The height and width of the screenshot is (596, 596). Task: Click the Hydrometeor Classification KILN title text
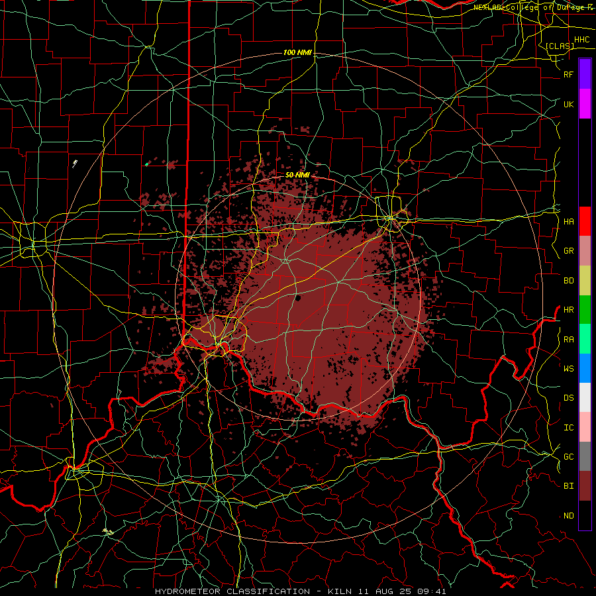[x=300, y=591]
